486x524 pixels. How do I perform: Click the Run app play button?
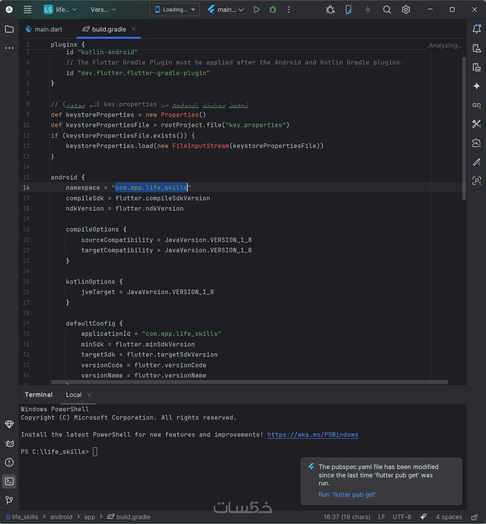257,9
